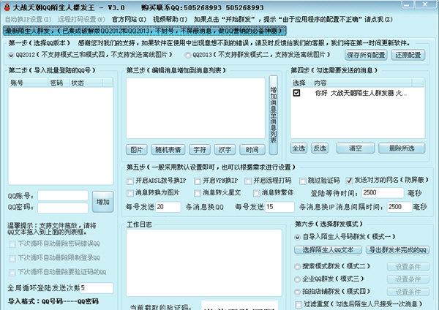Select 拍拍店铺群发 模式四 radio

click(x=297, y=292)
